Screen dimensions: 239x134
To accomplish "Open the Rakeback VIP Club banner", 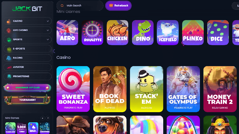I will tap(27, 87).
